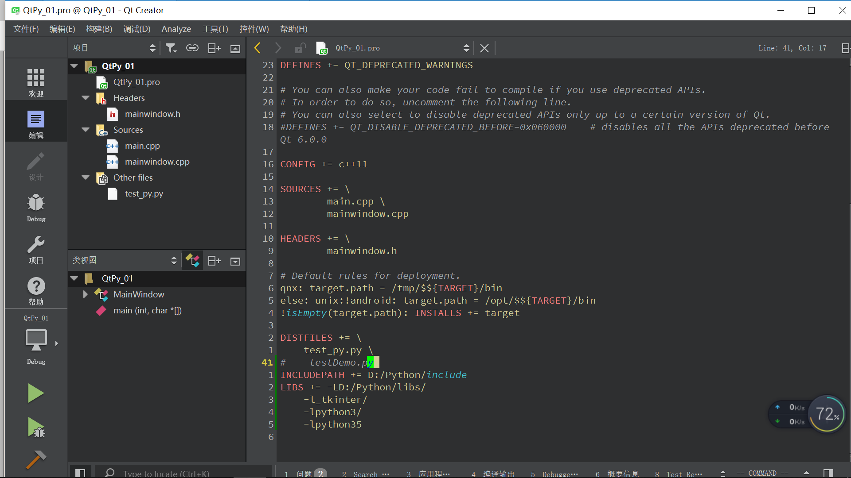Open mainwindow.cpp from the tree

coord(157,162)
